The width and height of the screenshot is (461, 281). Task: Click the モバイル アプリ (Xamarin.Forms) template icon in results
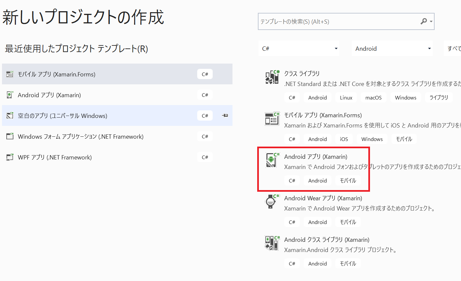click(272, 119)
